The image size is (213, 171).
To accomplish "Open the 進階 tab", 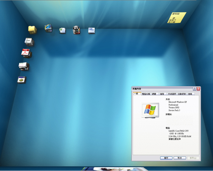I will [163, 94].
